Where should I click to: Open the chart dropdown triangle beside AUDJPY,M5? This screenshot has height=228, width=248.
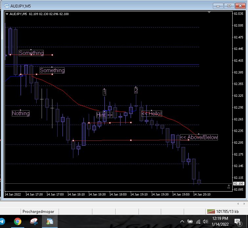point(7,14)
